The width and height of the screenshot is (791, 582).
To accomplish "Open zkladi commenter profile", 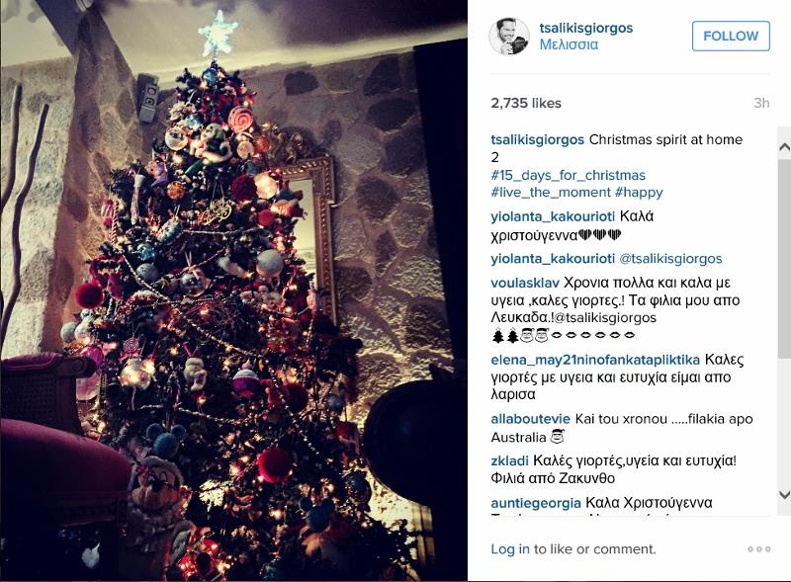I will [509, 460].
